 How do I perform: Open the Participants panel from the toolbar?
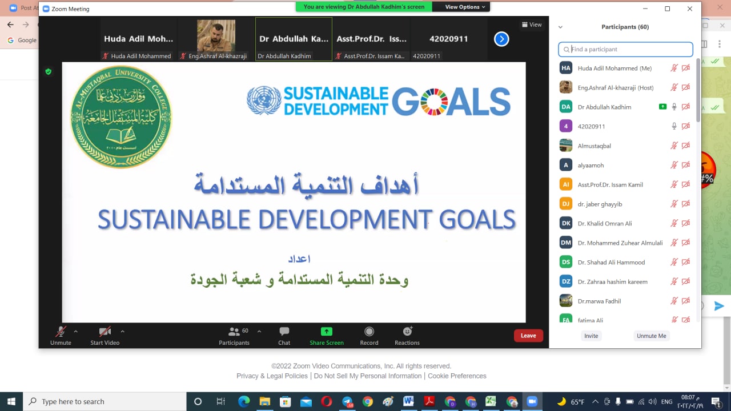[234, 335]
